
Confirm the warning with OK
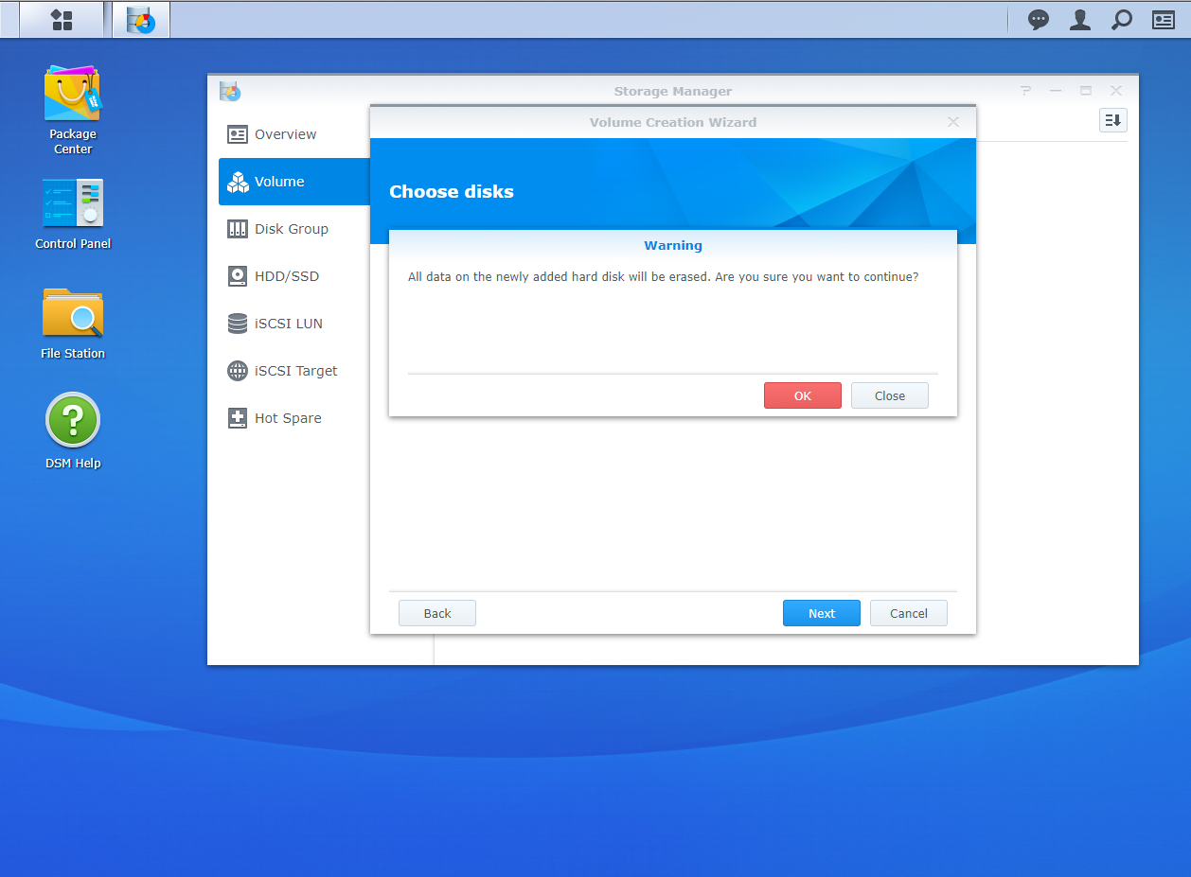pos(803,395)
